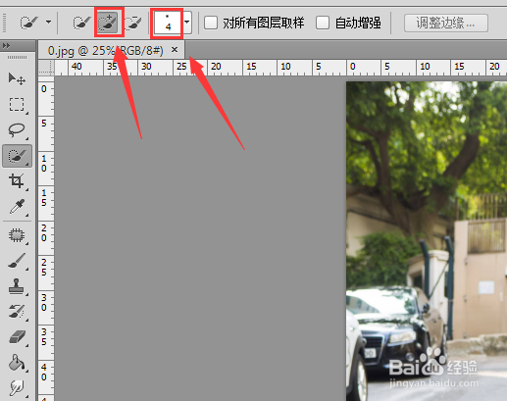
Task: Click Subtract from Selection mode button
Action: pos(133,23)
